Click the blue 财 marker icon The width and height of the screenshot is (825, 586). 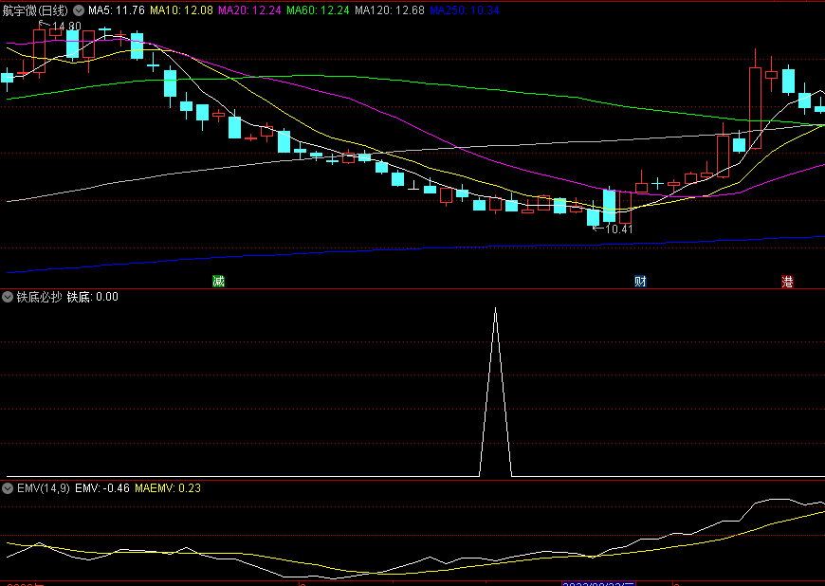tap(640, 281)
